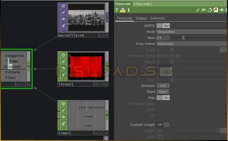
Task: Switch to the Output tab
Action: [x=141, y=18]
